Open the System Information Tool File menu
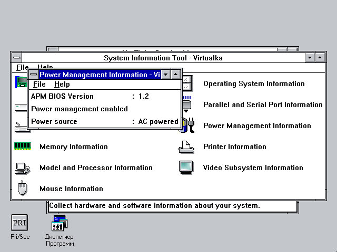Screen dimensions: 337x252 point(22,68)
